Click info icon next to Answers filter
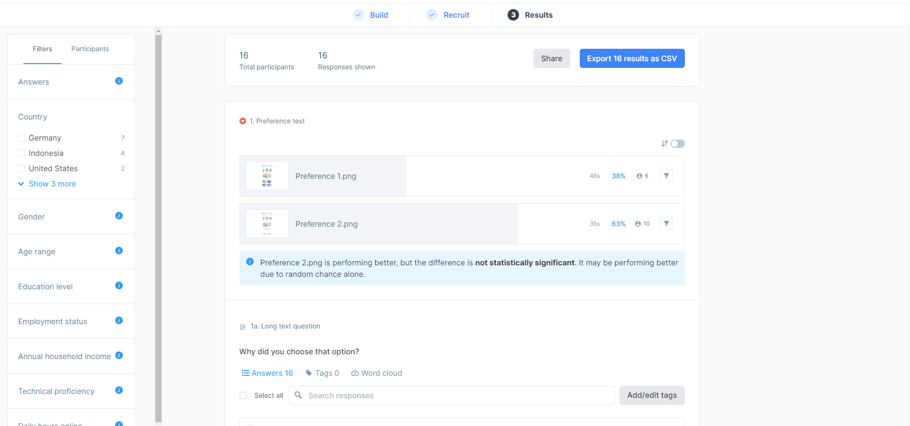Viewport: 910px width, 426px height. click(119, 81)
